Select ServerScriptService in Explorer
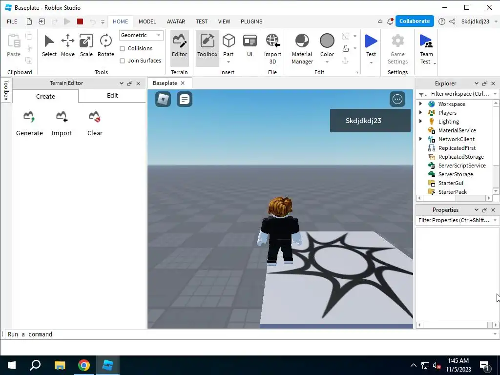This screenshot has height=375, width=500. 462,165
